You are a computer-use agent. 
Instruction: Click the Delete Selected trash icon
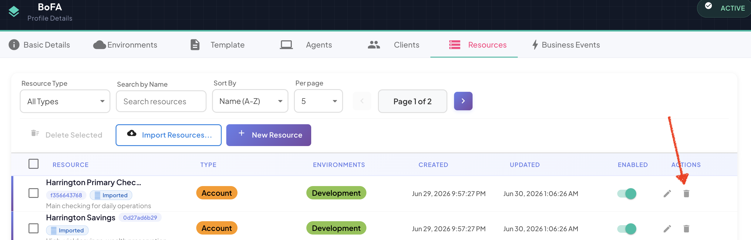click(x=35, y=133)
